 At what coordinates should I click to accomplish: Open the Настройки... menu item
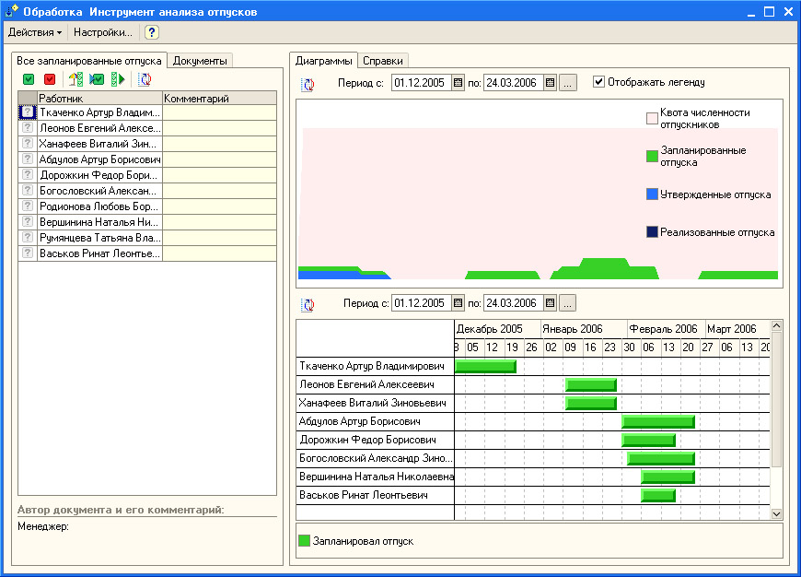coord(103,32)
